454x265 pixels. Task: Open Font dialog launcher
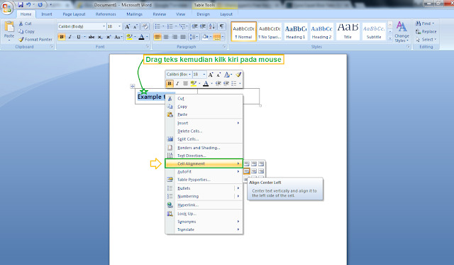point(148,46)
